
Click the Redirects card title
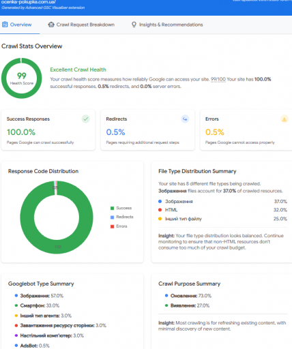[x=117, y=119]
